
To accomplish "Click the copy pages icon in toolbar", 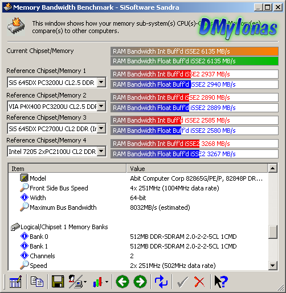I will (x=37, y=282).
